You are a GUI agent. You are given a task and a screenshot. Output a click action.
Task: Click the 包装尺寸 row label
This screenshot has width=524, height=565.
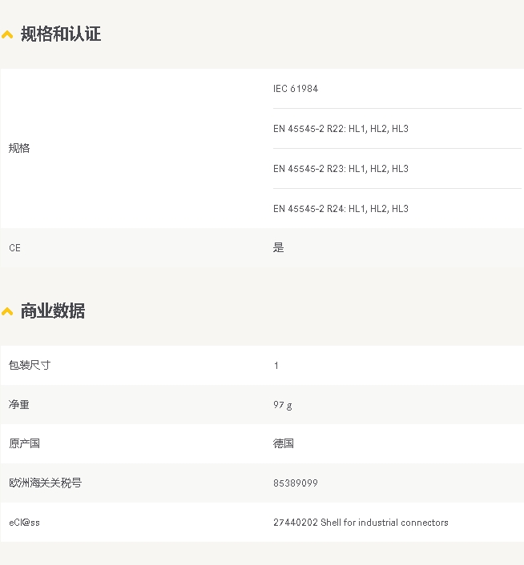click(x=30, y=365)
